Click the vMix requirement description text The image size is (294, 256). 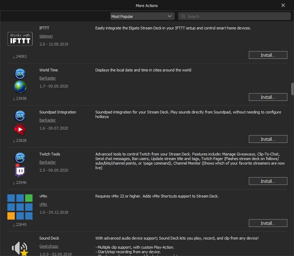(157, 196)
